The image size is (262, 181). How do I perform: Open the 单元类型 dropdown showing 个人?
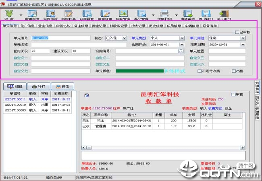(x=182, y=38)
